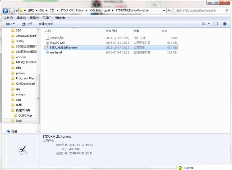232x170 pixels.
Task: Click the license.file file name
Action: click(x=57, y=38)
